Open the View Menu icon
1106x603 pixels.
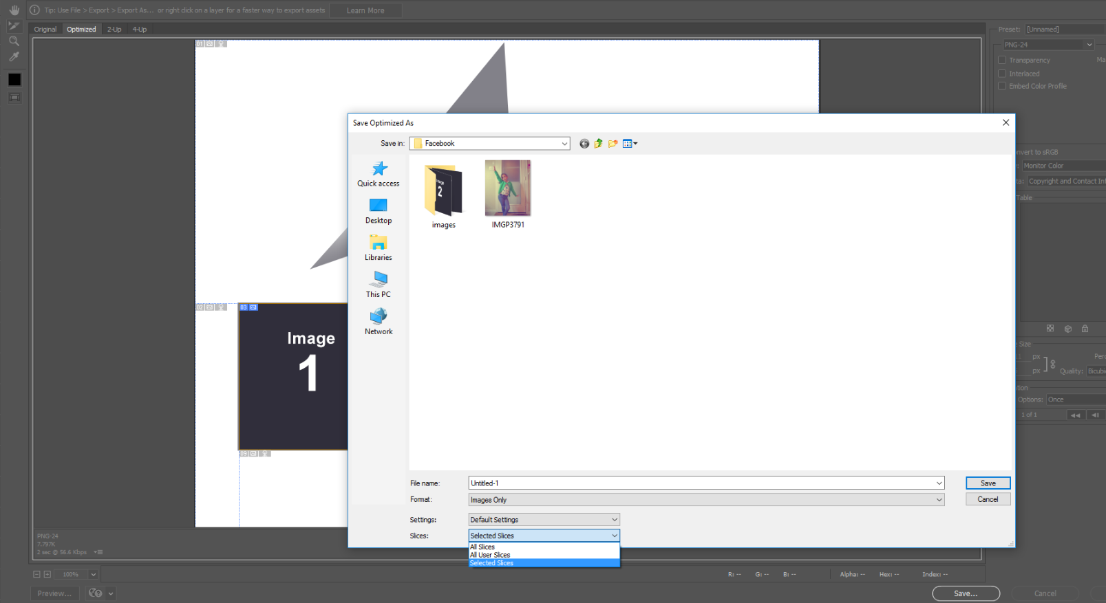pos(630,144)
